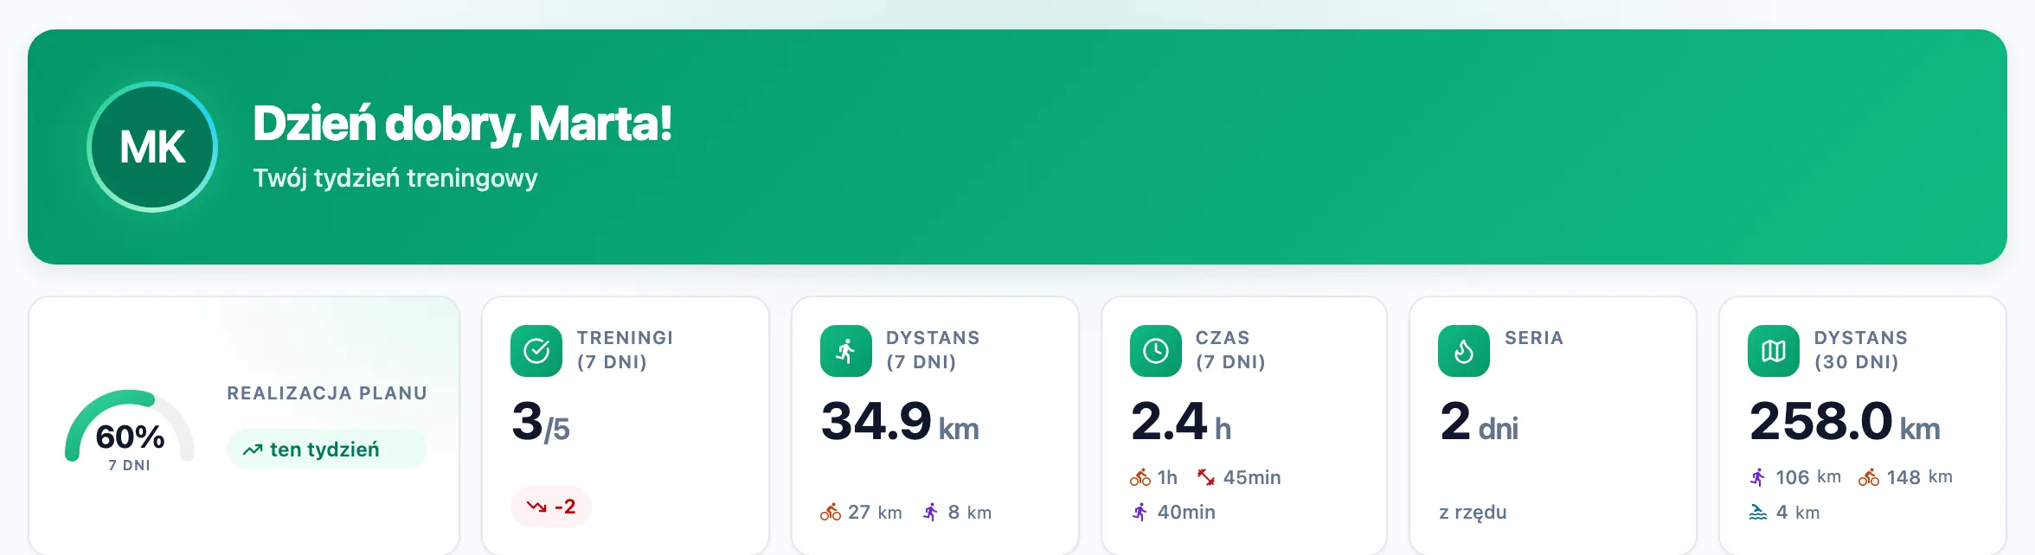Click the 'Dzień dobry, Marta!' heading
This screenshot has height=555, width=2035.
pos(463,123)
